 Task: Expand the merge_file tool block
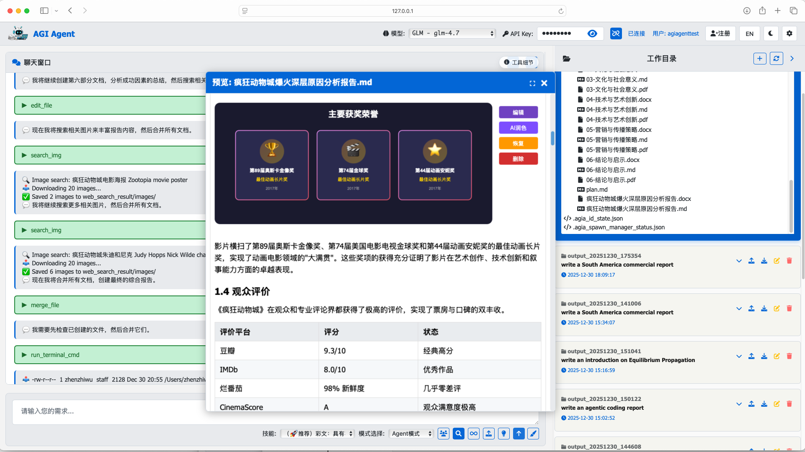point(111,305)
